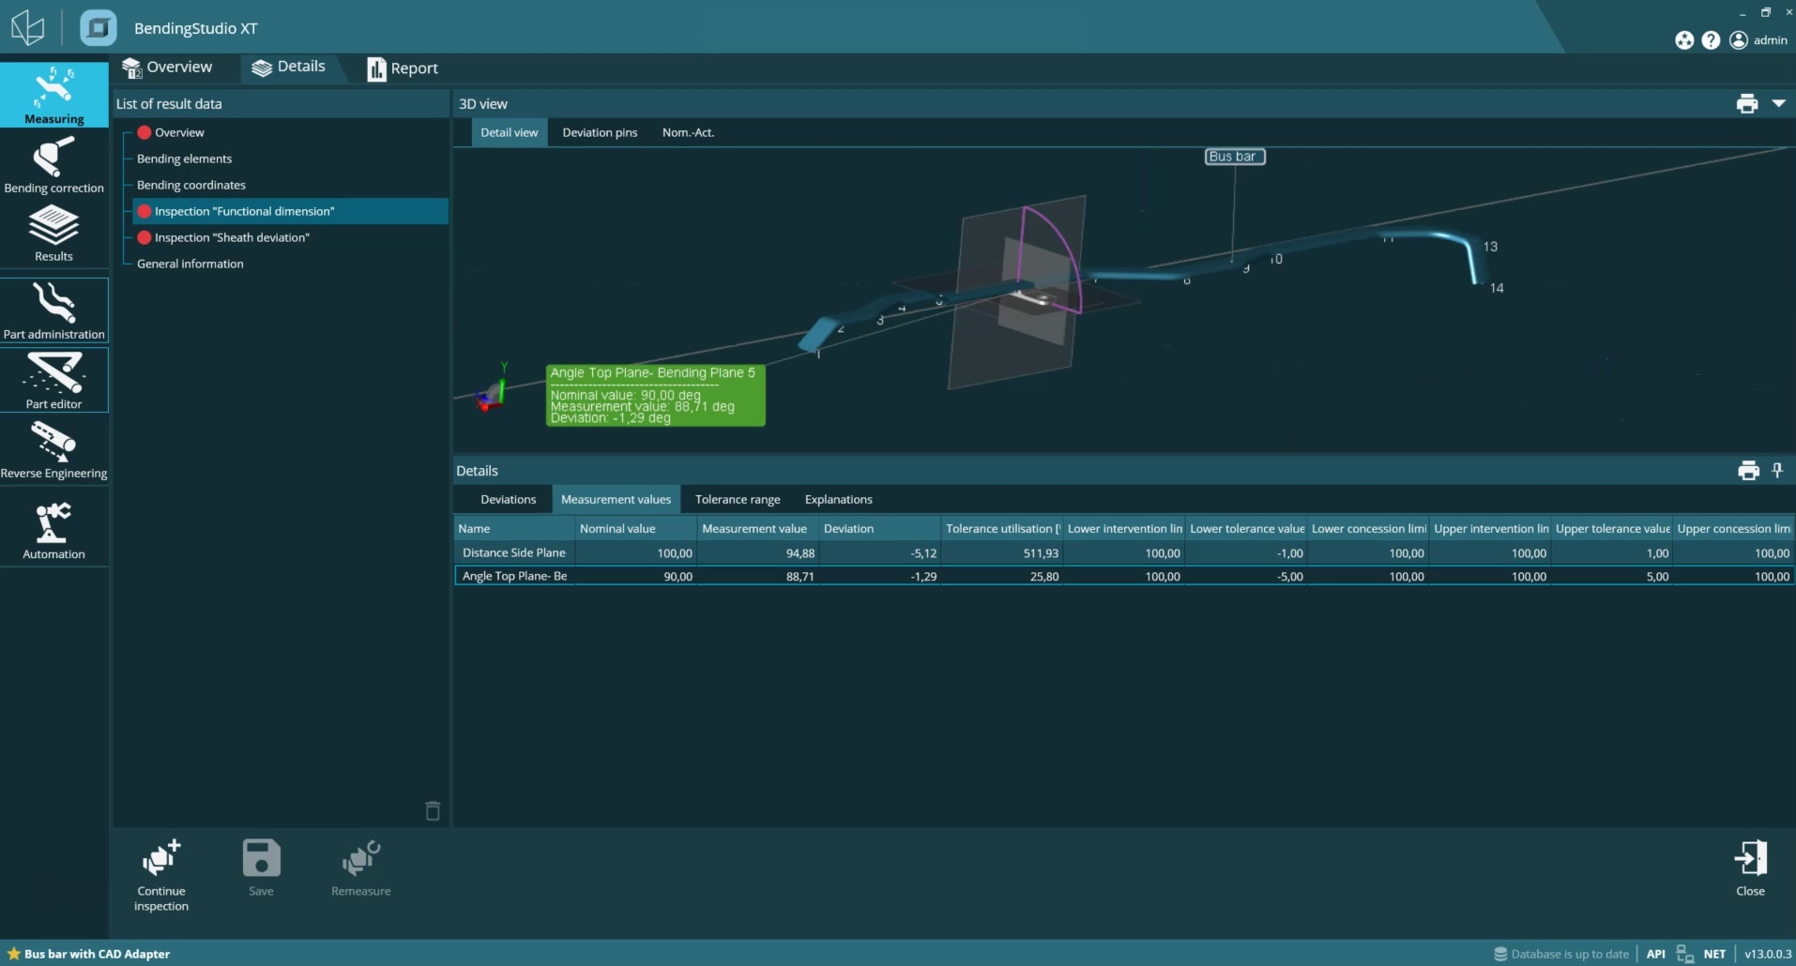
Task: Select Inspection "Sheath deviation" item
Action: [x=232, y=237]
